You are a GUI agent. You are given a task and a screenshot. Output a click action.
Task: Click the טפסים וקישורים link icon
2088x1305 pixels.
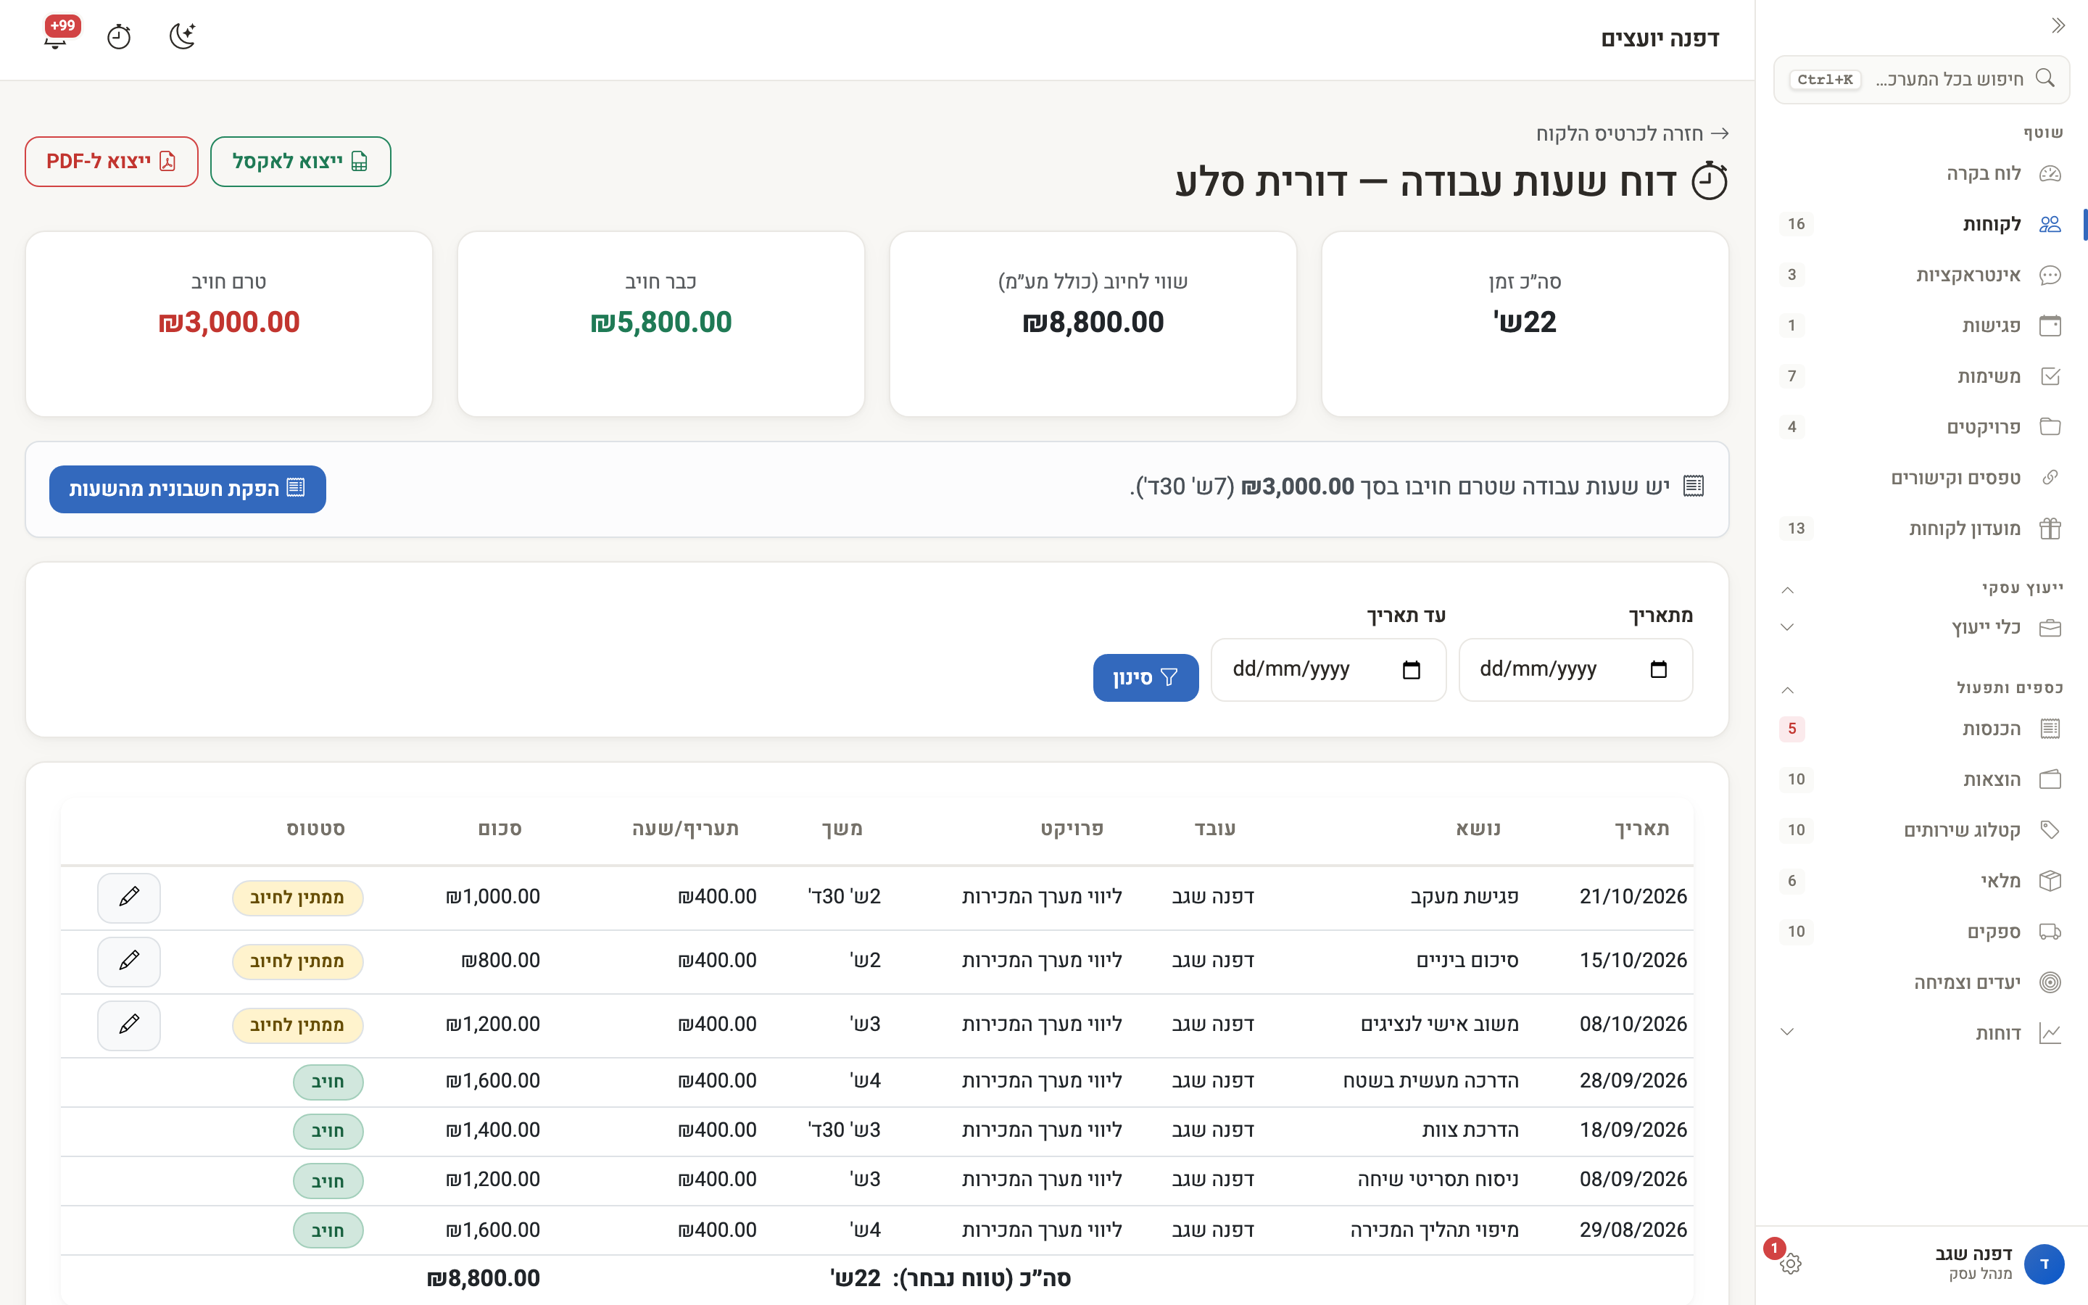(x=2050, y=478)
